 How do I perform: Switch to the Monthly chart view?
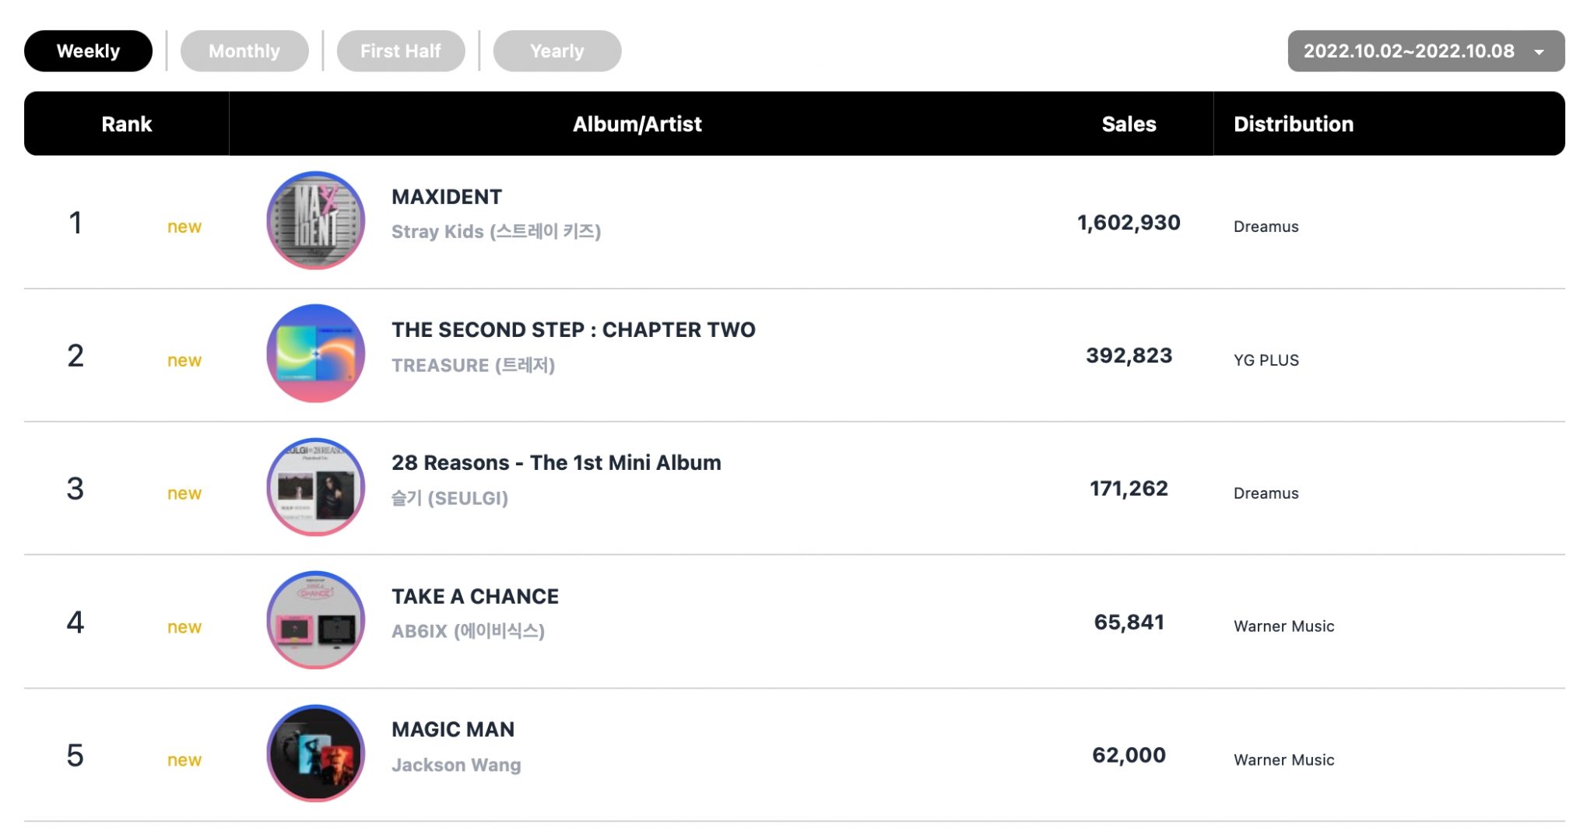[244, 50]
